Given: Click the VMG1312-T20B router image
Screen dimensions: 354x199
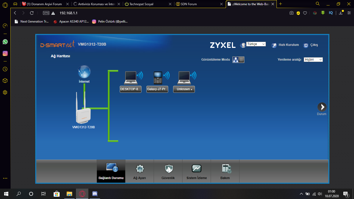Looking at the screenshot, I should click(83, 108).
